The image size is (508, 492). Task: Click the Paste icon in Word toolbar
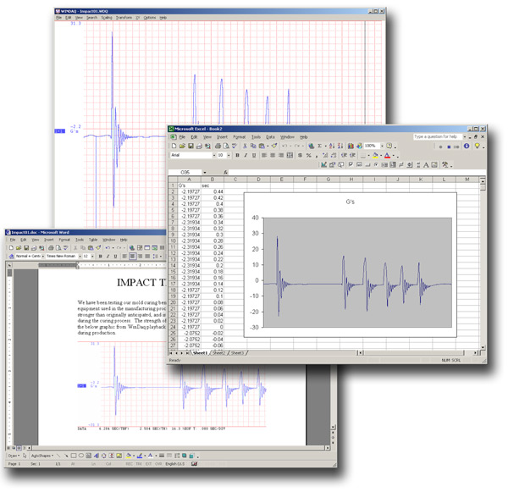91,248
